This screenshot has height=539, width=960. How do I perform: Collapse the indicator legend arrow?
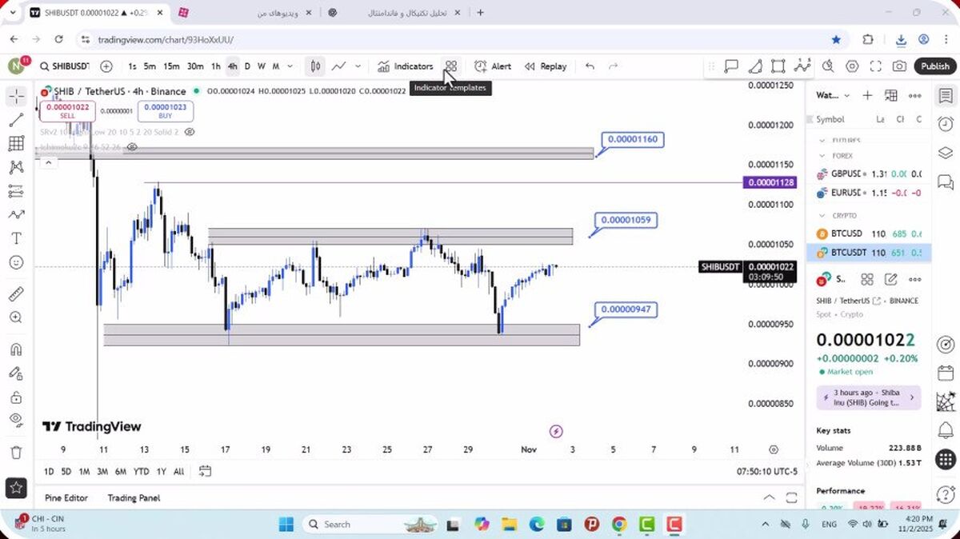(x=48, y=163)
